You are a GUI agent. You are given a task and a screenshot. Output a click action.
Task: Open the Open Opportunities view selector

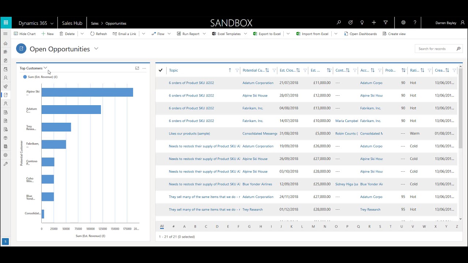click(96, 48)
